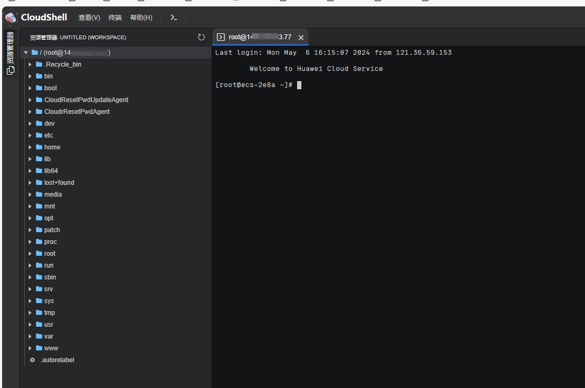Click the www folder icon
The height and width of the screenshot is (388, 585).
tap(39, 348)
